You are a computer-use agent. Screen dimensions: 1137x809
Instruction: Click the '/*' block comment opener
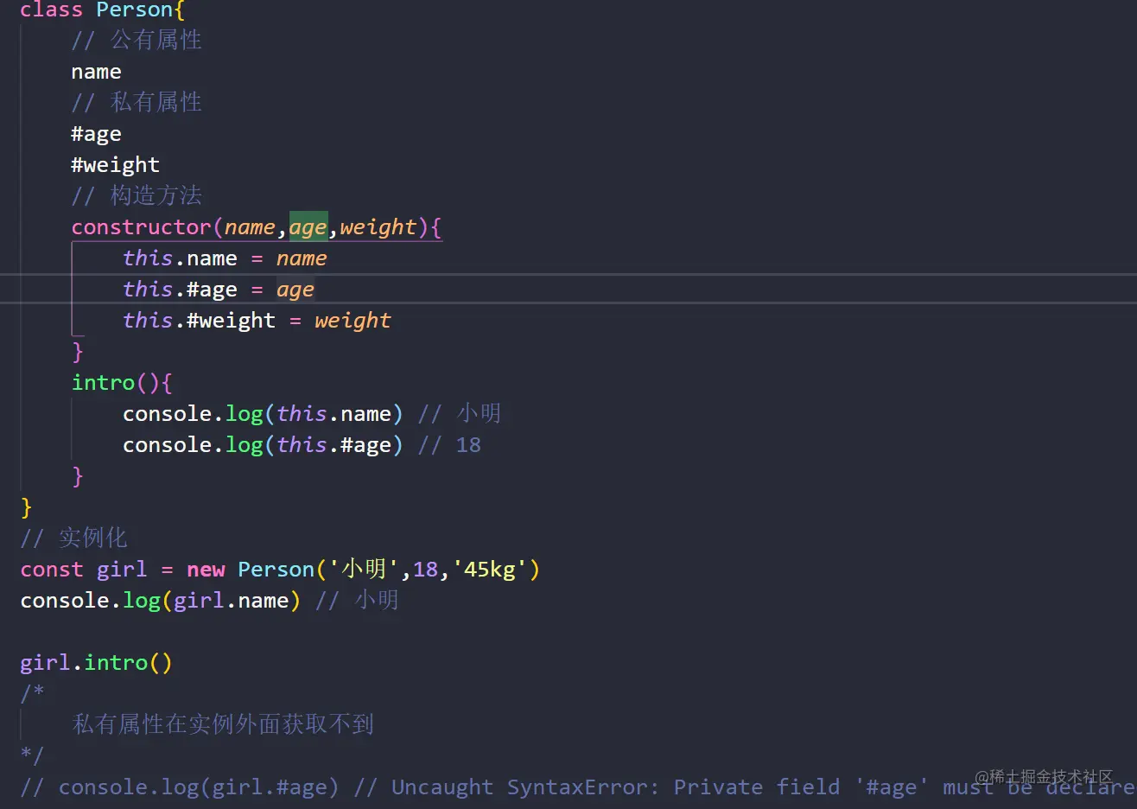pos(32,692)
